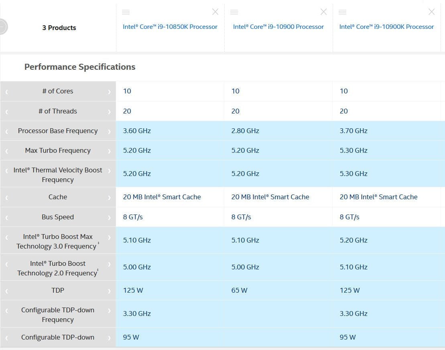Screen dimensions: 445x350
Task: Click the left arrow in the Bus Speed row
Action: tap(7, 218)
